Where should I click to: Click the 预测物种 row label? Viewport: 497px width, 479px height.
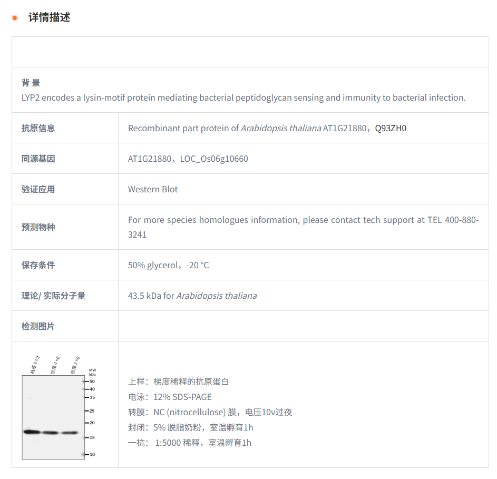(38, 227)
